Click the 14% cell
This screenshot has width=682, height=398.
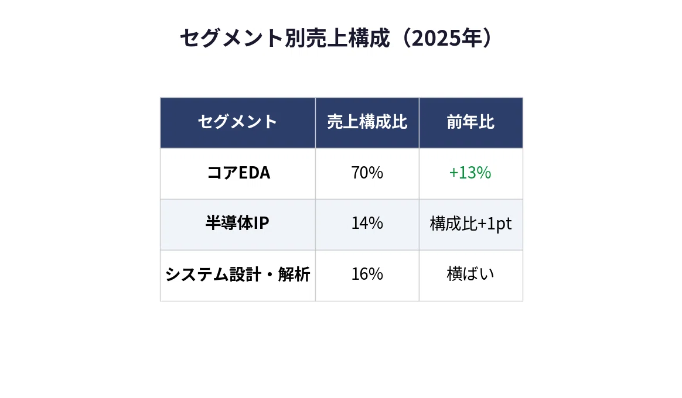click(x=367, y=224)
